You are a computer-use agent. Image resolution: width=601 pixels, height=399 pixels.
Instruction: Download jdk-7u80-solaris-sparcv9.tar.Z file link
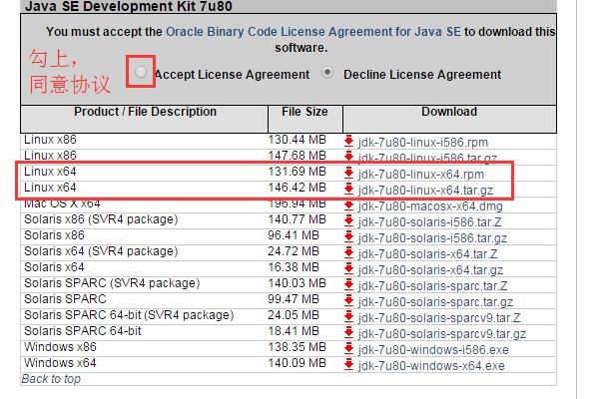[x=439, y=318]
